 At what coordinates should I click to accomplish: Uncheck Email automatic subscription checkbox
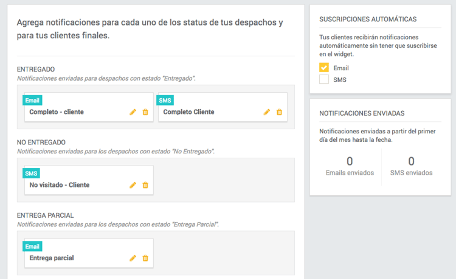point(324,68)
